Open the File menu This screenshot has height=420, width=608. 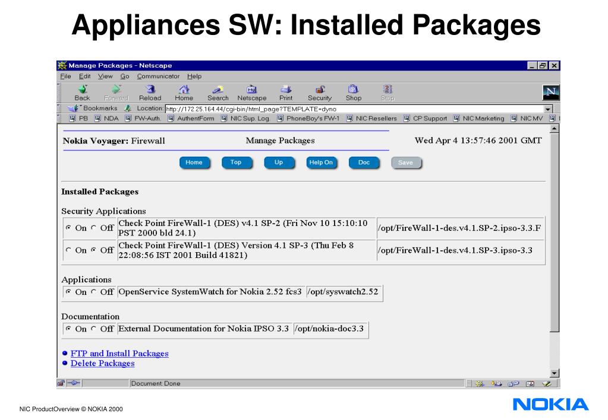point(65,77)
